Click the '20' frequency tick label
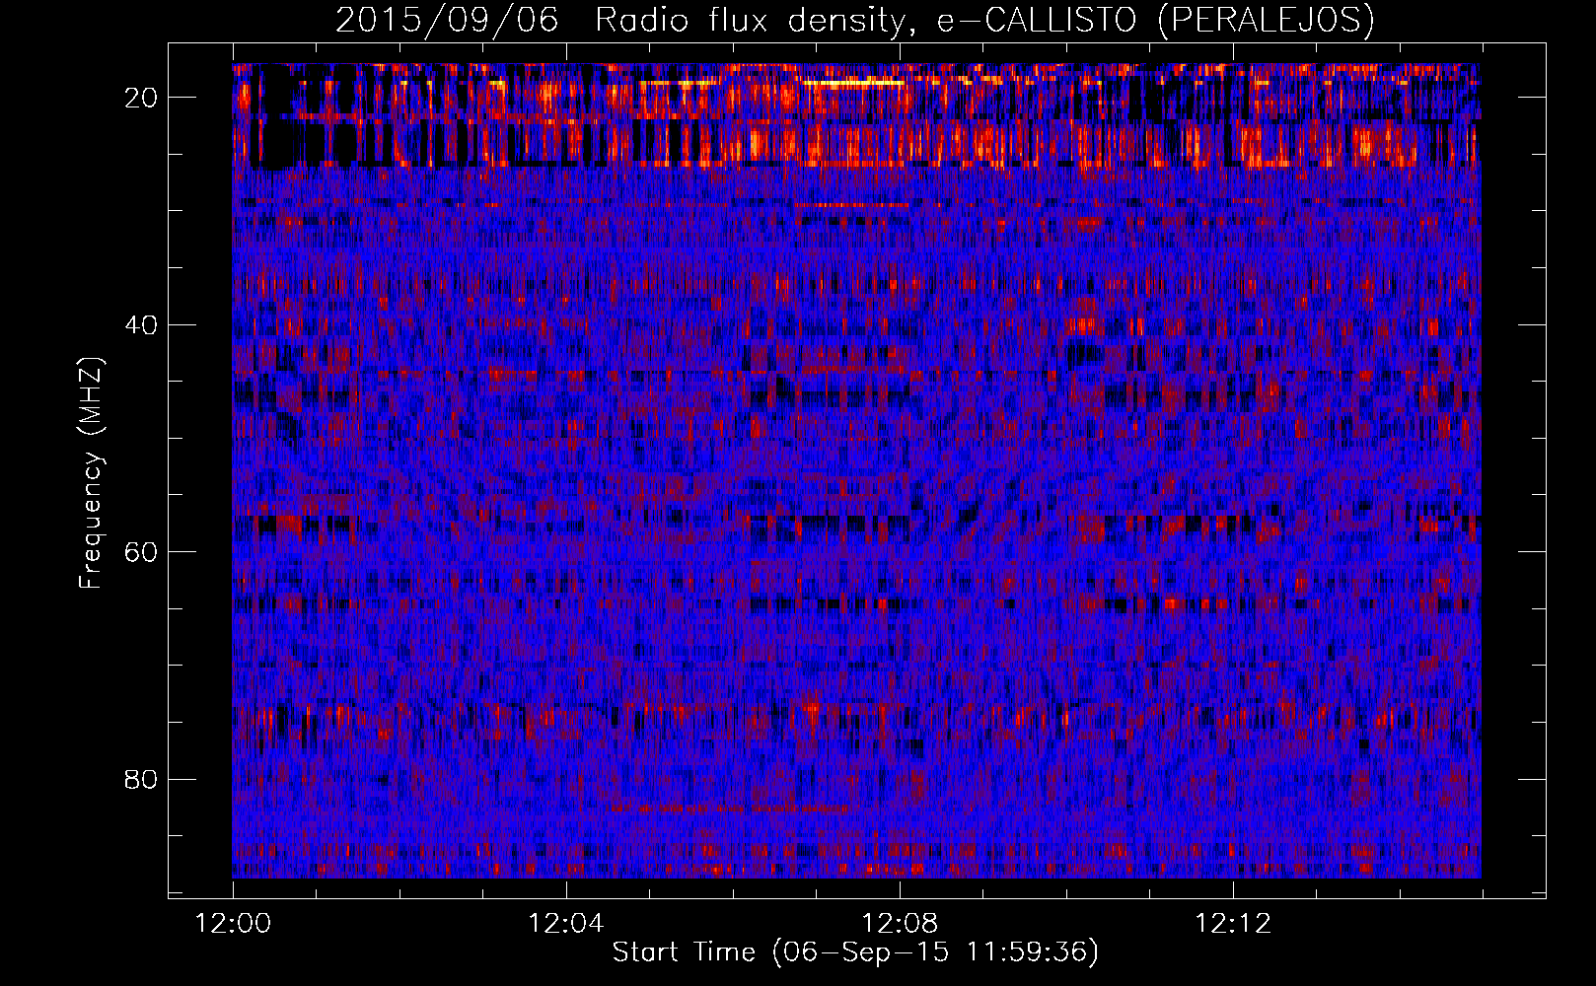 pyautogui.click(x=142, y=98)
